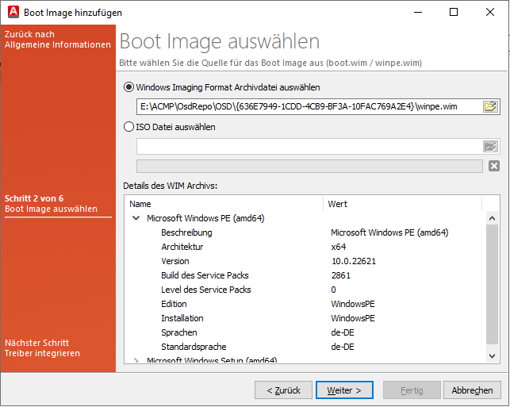Select the Standardsprache row

coord(305,347)
